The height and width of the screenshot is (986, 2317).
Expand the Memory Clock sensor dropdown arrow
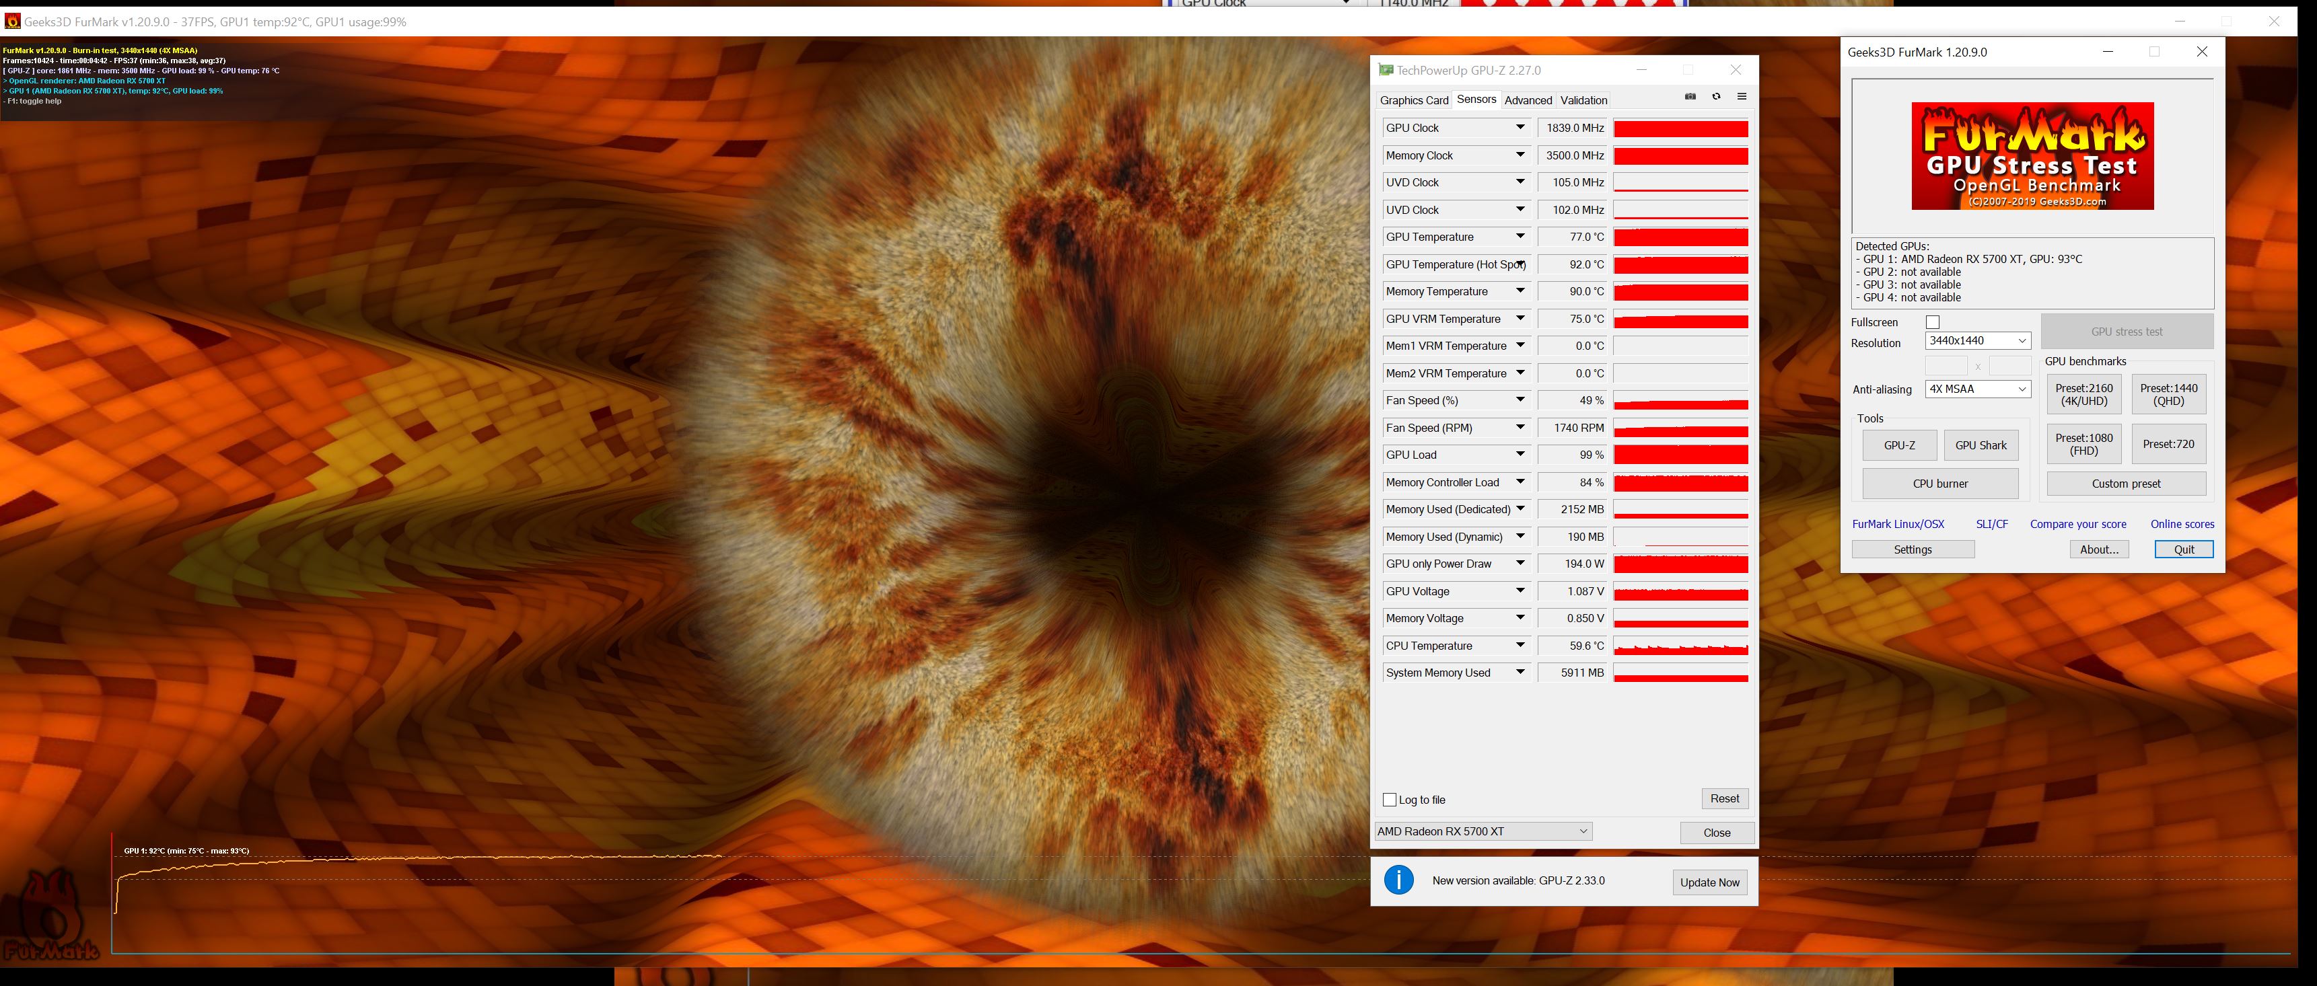1520,155
